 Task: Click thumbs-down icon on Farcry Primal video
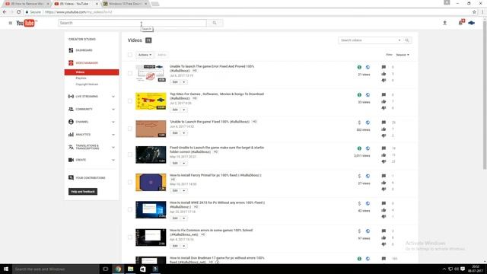click(384, 190)
